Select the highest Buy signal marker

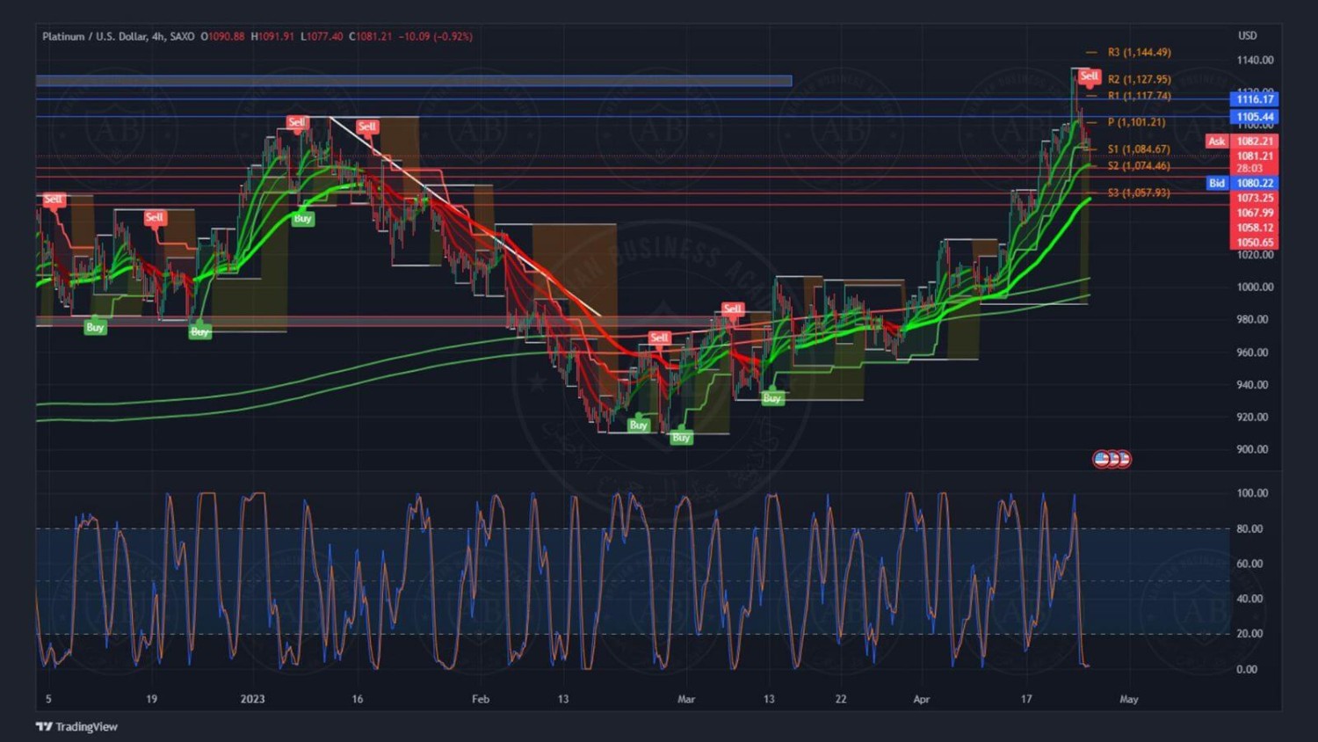302,218
